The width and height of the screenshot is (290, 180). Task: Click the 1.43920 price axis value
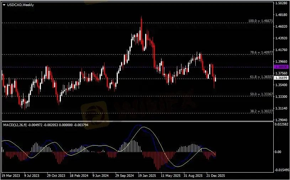point(281,38)
